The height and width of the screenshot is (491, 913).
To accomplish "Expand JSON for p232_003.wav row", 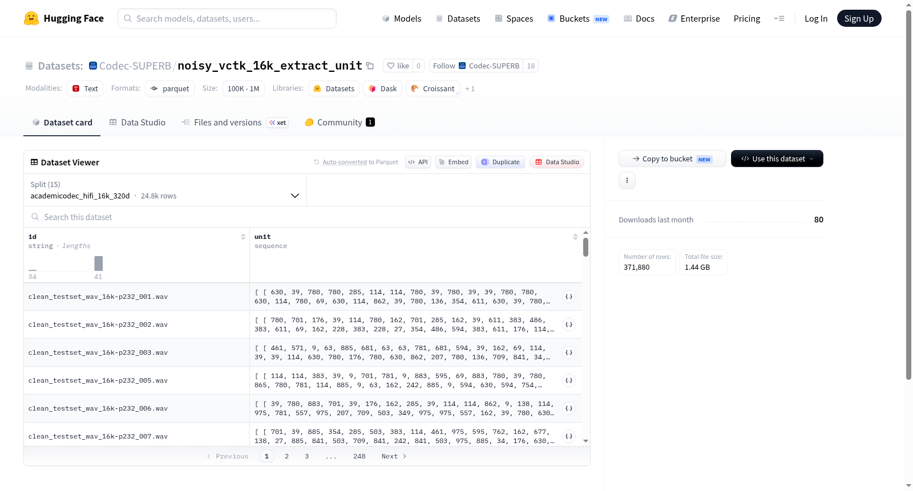I will coord(569,352).
